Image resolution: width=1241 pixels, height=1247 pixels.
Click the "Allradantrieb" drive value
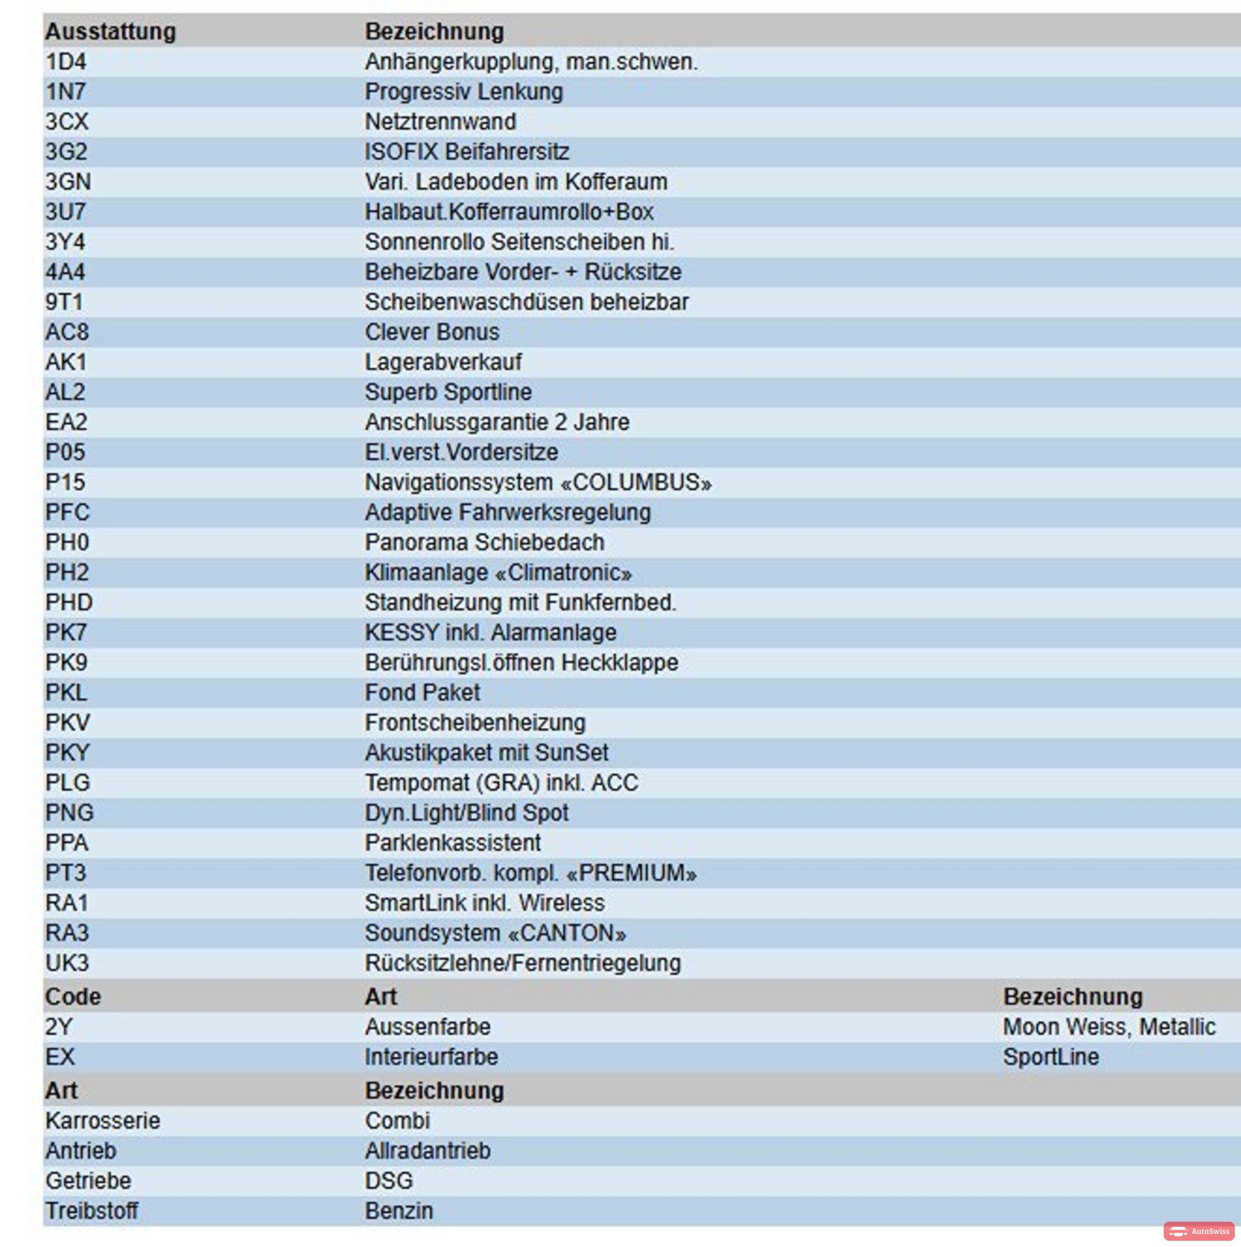(x=427, y=1150)
